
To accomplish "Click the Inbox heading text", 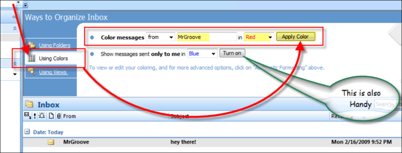I will [x=48, y=105].
